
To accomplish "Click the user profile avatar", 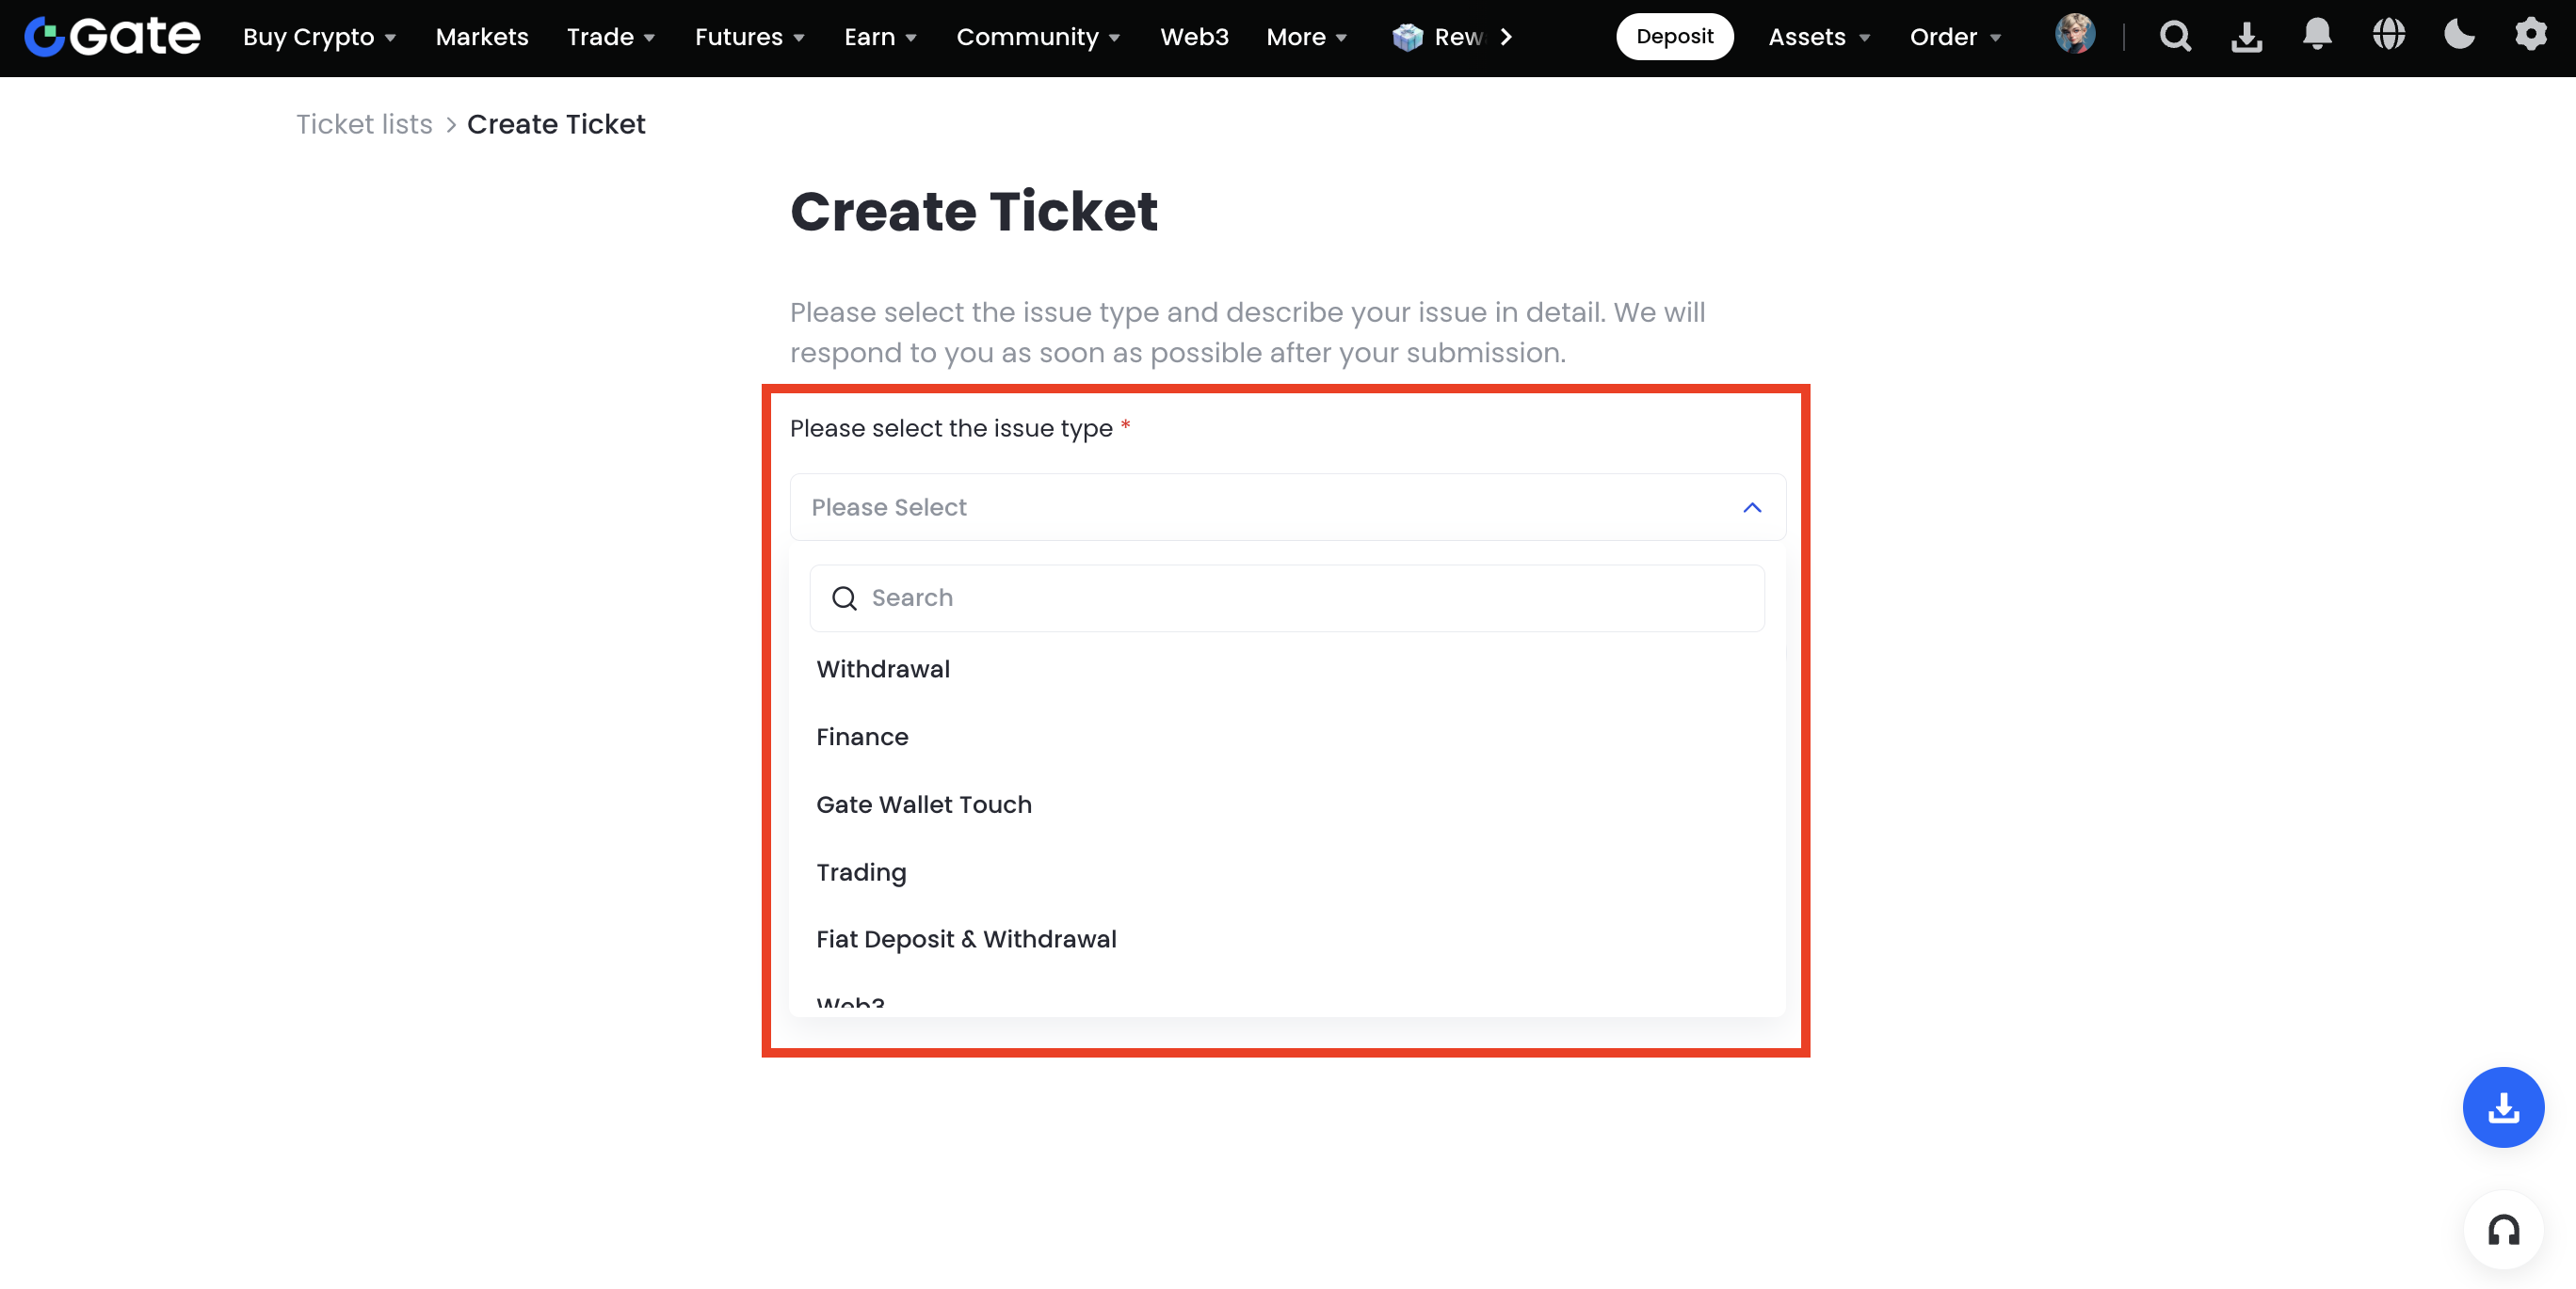I will point(2075,35).
